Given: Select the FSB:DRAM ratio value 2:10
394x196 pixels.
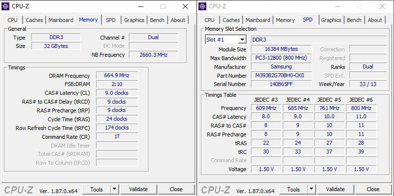Looking at the screenshot, I should point(117,84).
